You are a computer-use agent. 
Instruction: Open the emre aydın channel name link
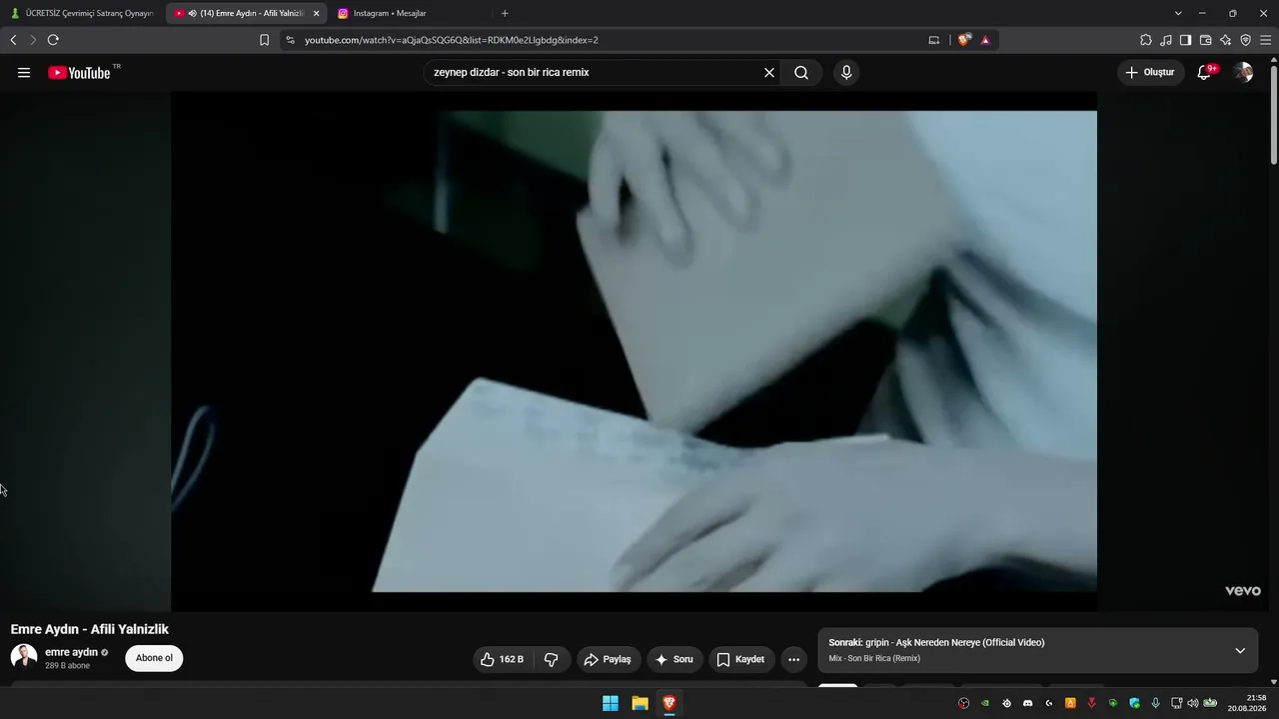point(71,652)
